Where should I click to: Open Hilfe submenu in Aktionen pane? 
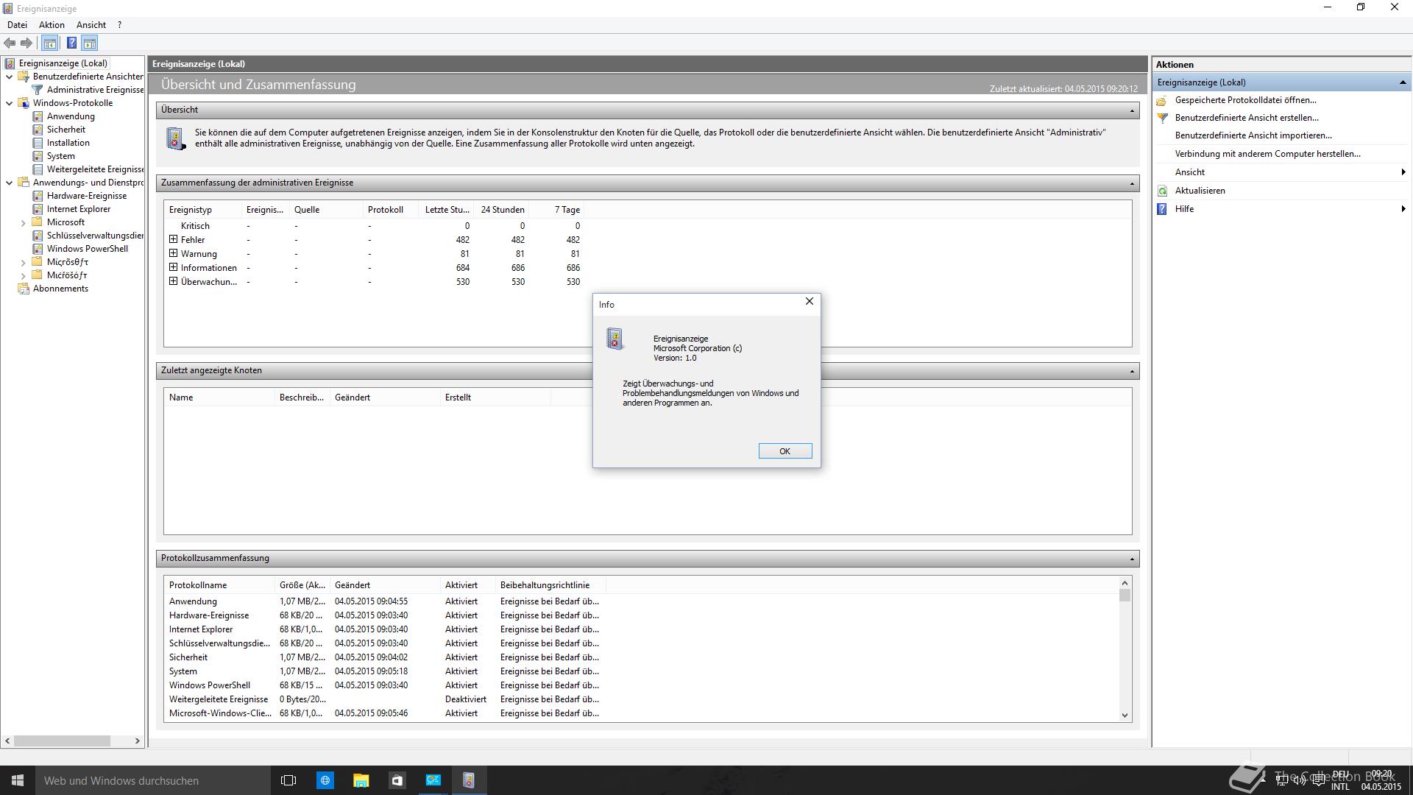coord(1281,209)
